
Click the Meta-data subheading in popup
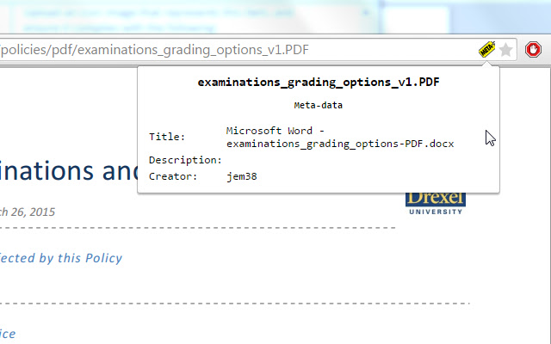coord(319,105)
